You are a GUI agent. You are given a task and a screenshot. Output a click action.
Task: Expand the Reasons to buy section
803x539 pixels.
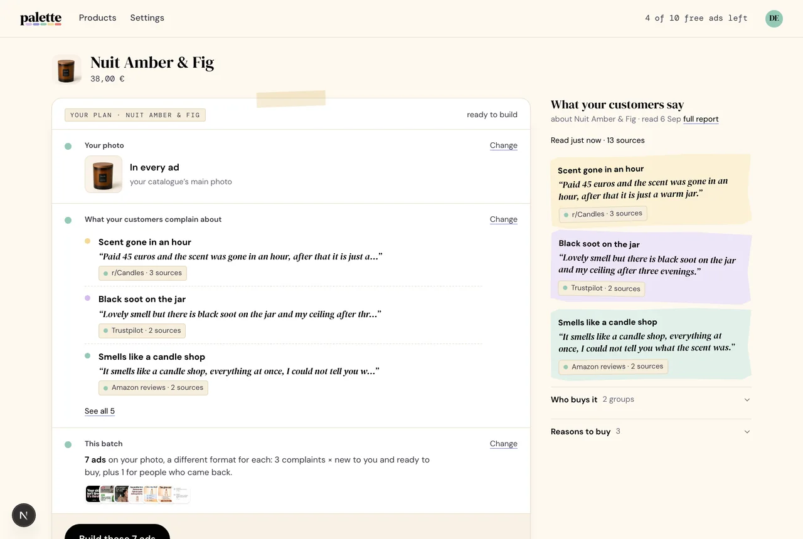(x=651, y=431)
